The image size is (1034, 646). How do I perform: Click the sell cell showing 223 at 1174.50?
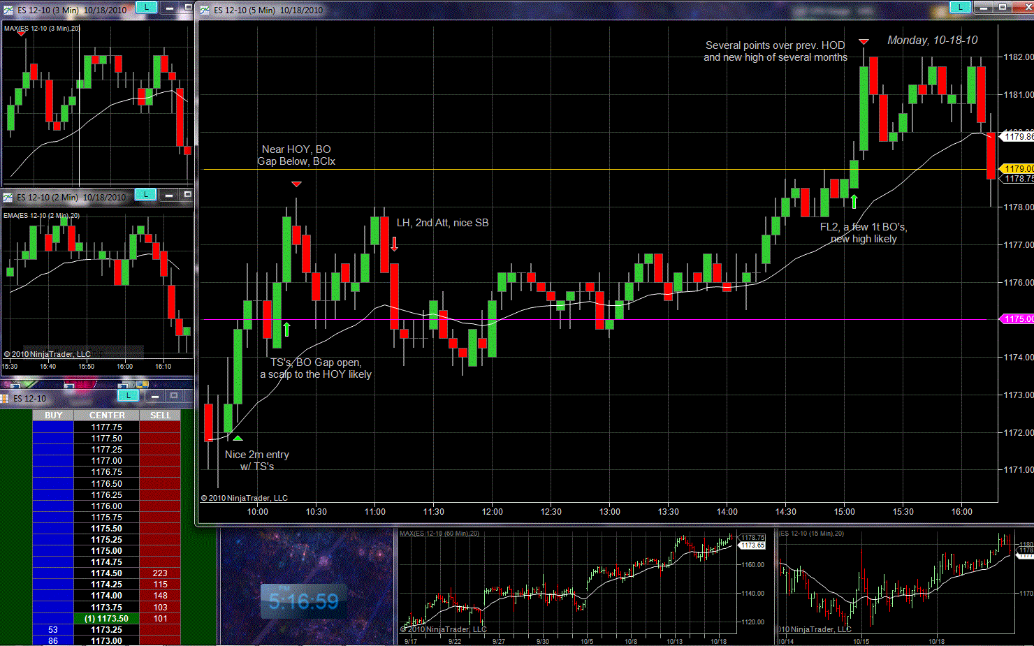pyautogui.click(x=160, y=573)
